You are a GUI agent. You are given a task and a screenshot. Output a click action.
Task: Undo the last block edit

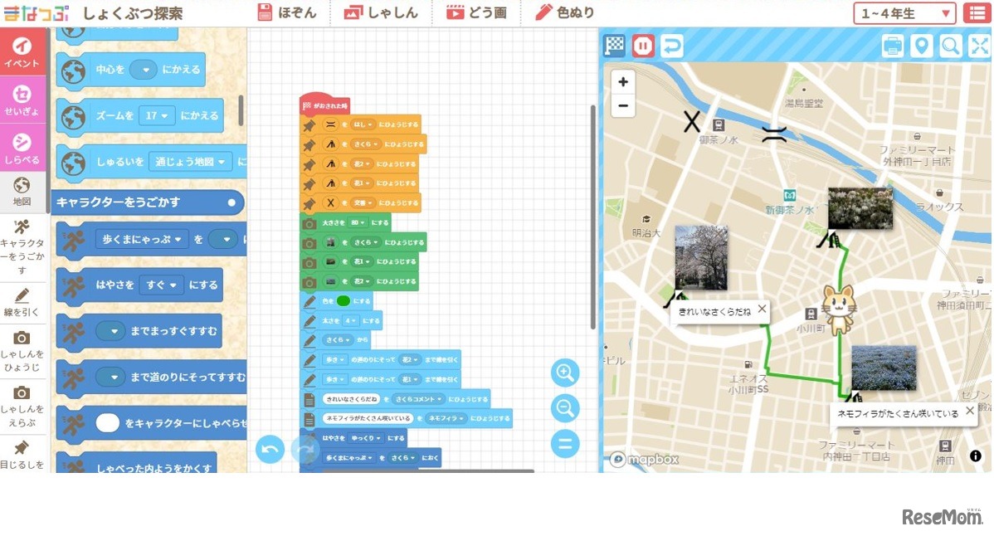point(270,450)
